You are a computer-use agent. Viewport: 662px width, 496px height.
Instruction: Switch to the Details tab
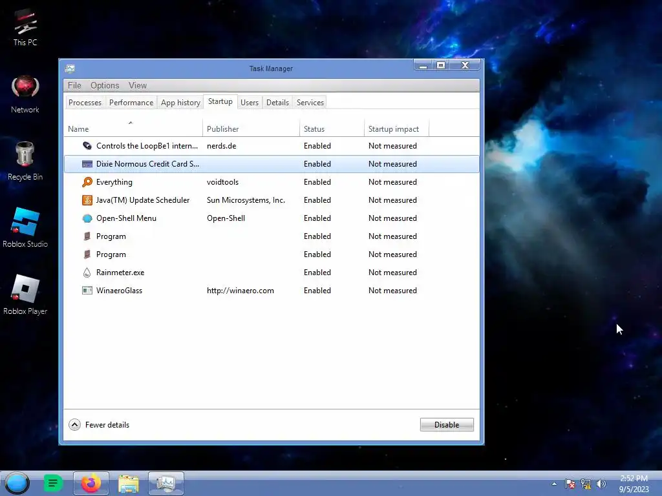[x=277, y=103]
